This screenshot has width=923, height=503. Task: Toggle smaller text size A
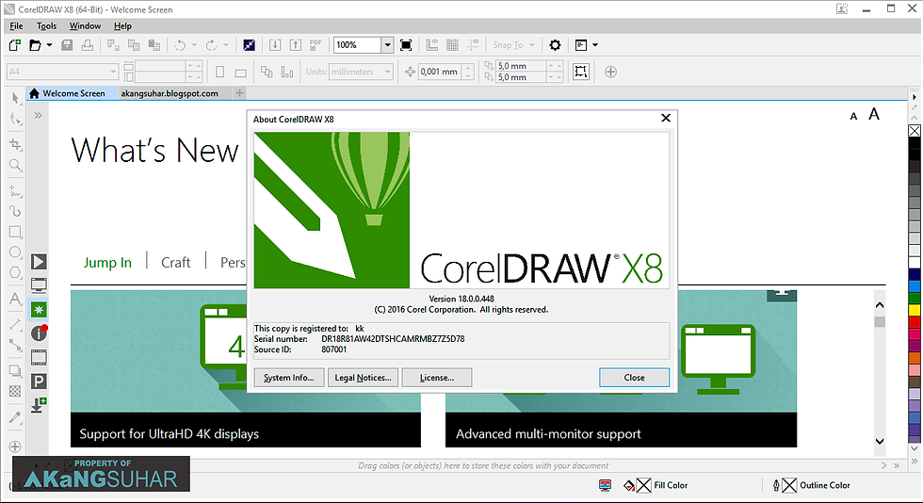pyautogui.click(x=853, y=117)
